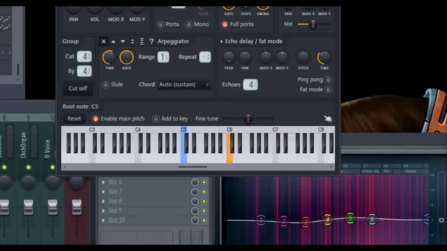Toggle Enable main pitch
The height and width of the screenshot is (251, 447).
click(x=95, y=119)
